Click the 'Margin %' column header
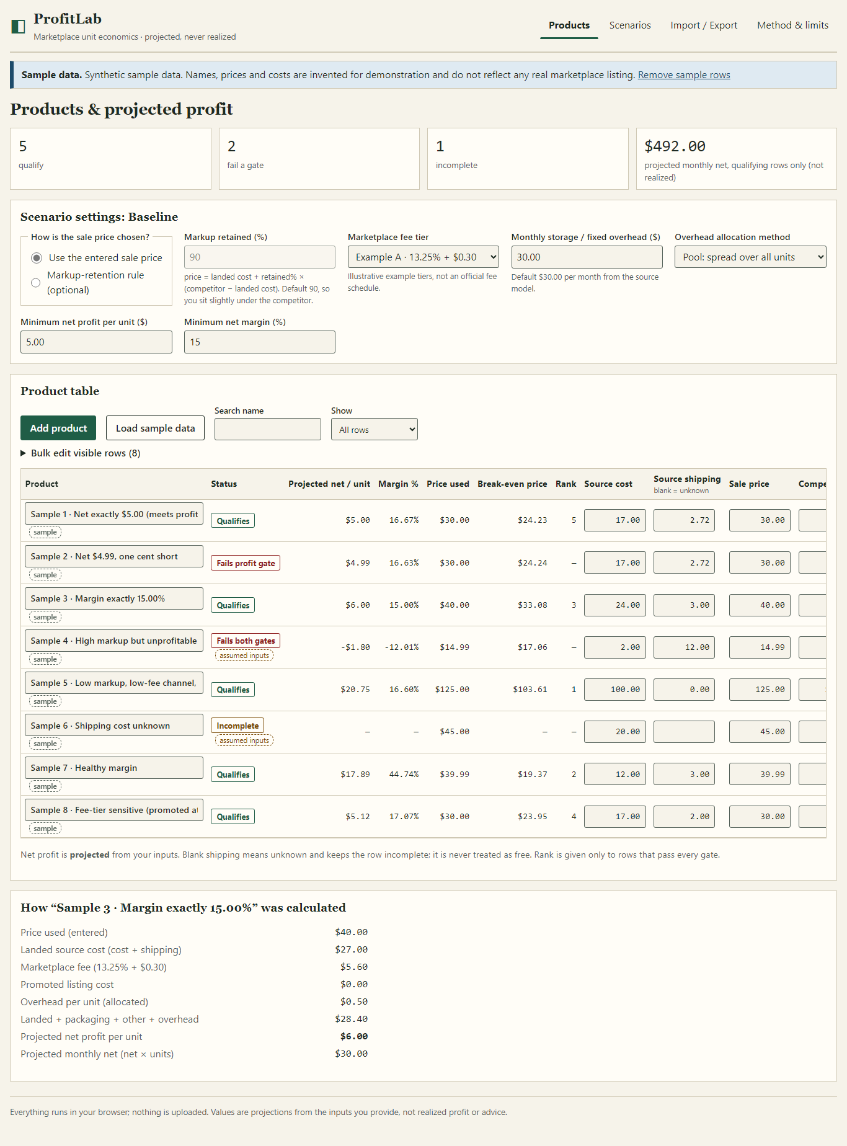847x1146 pixels. tap(398, 484)
